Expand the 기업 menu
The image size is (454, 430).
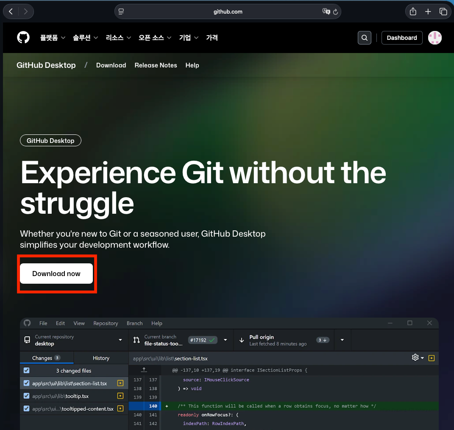click(189, 38)
